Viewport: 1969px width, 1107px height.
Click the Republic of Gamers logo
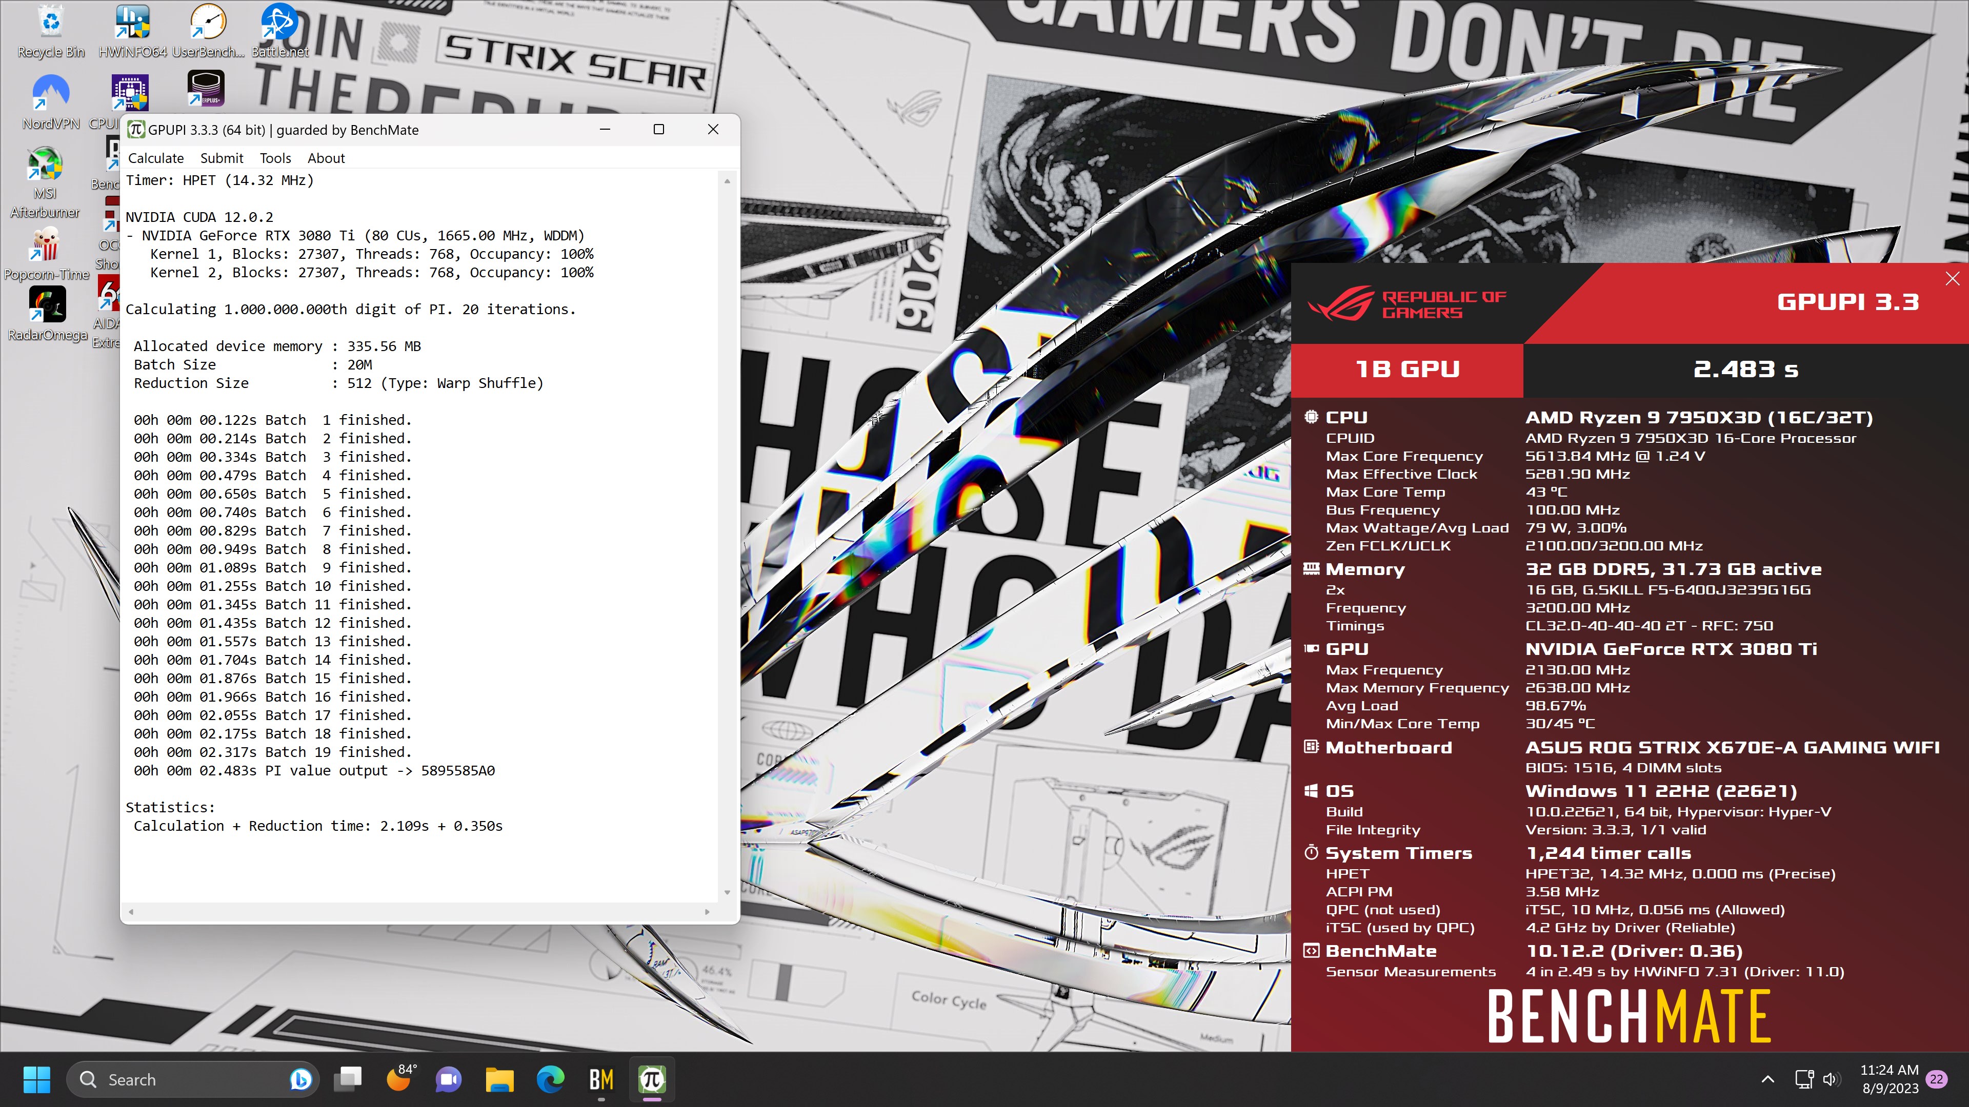tap(1407, 304)
